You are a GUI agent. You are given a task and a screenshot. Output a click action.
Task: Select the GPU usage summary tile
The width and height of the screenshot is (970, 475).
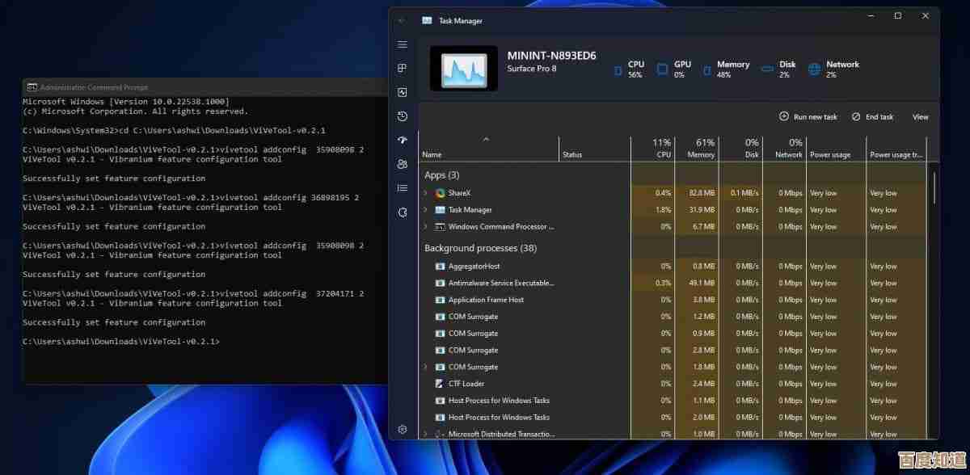click(677, 68)
